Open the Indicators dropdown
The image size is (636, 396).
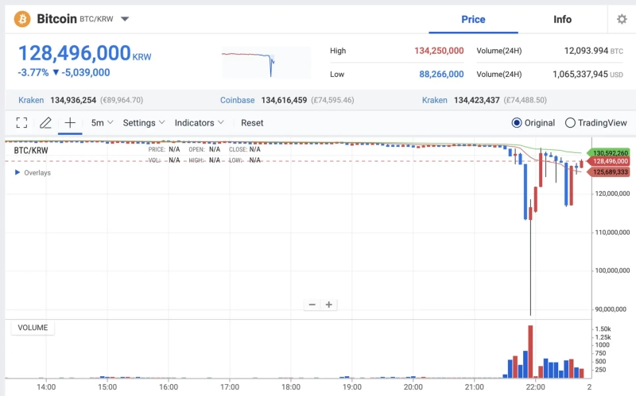point(199,123)
